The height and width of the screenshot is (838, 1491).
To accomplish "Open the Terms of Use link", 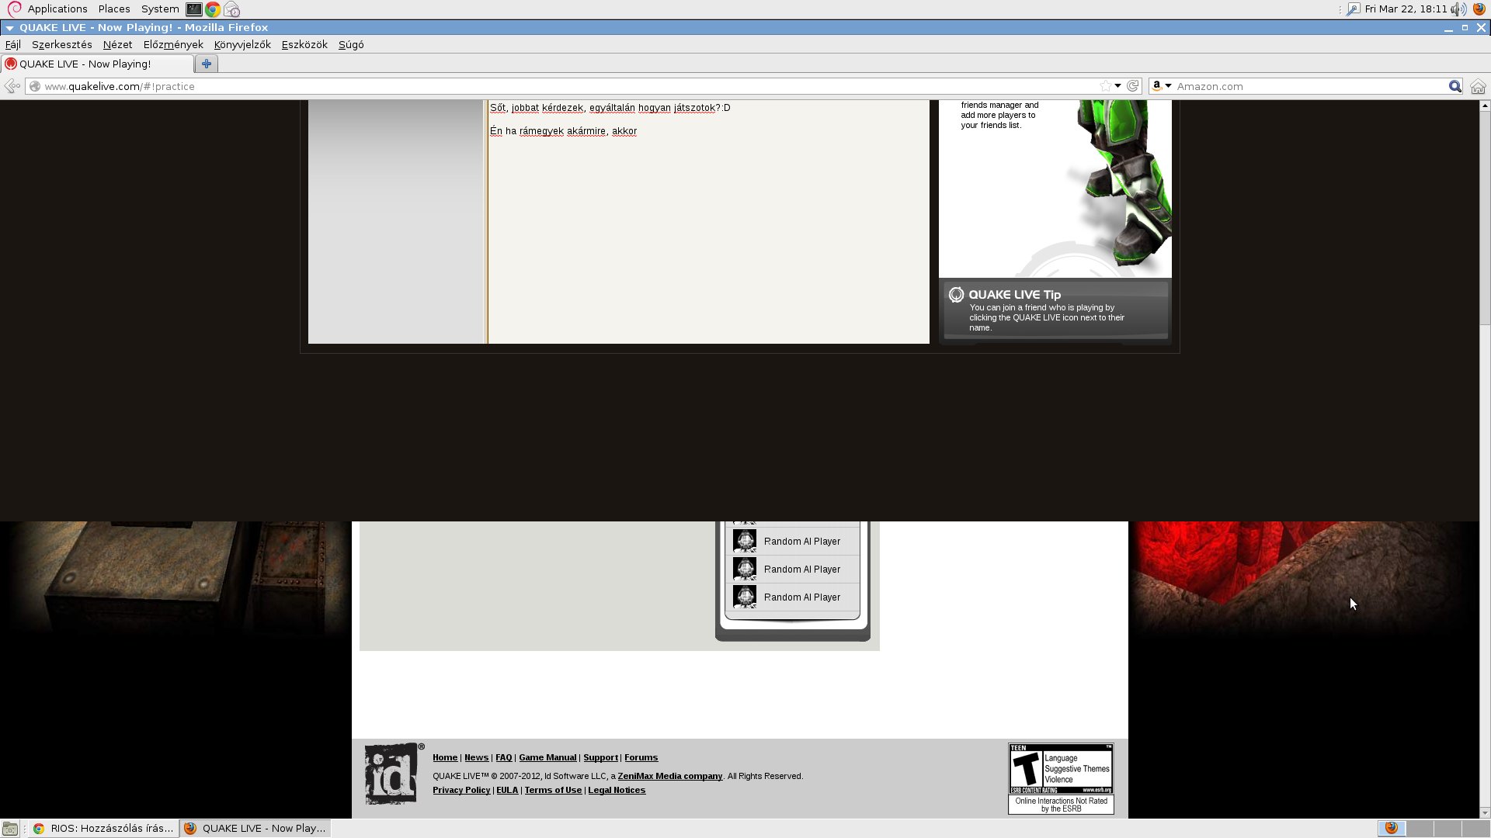I will coord(553,791).
